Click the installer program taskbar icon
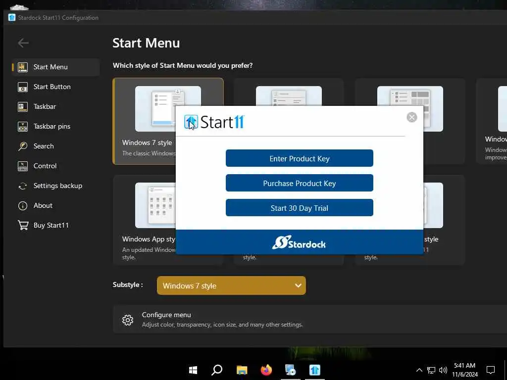The height and width of the screenshot is (380, 507). coord(290,370)
